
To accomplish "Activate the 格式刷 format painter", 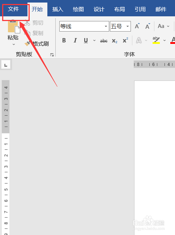I will [37, 44].
